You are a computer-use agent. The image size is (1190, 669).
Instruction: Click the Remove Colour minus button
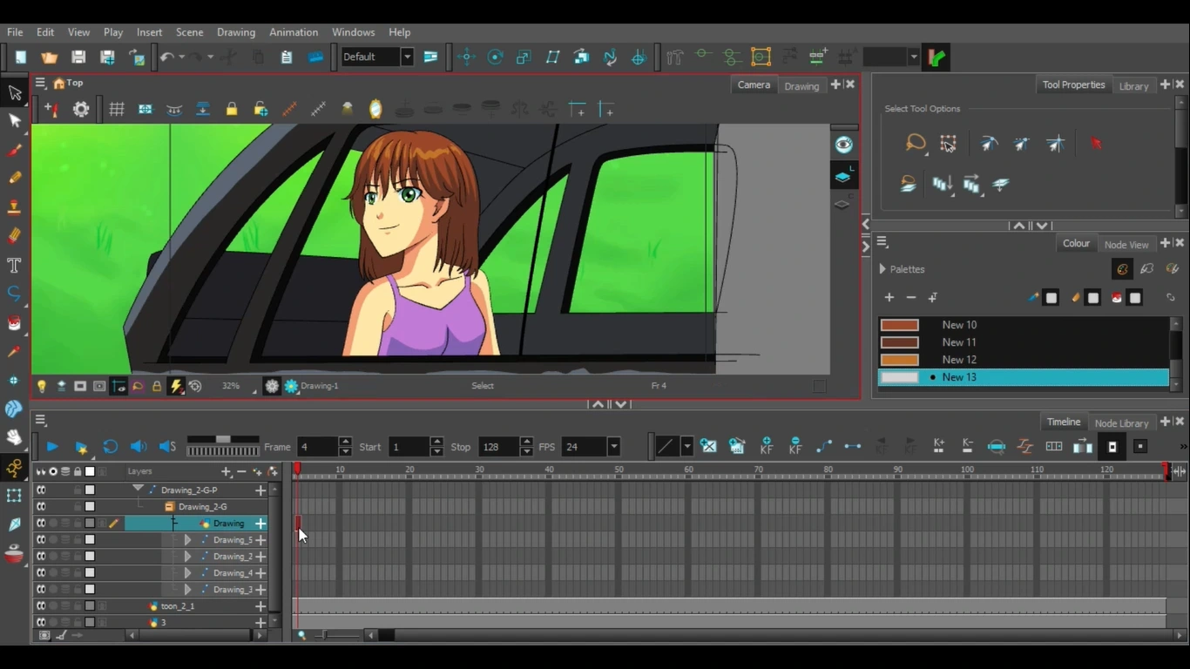point(911,297)
